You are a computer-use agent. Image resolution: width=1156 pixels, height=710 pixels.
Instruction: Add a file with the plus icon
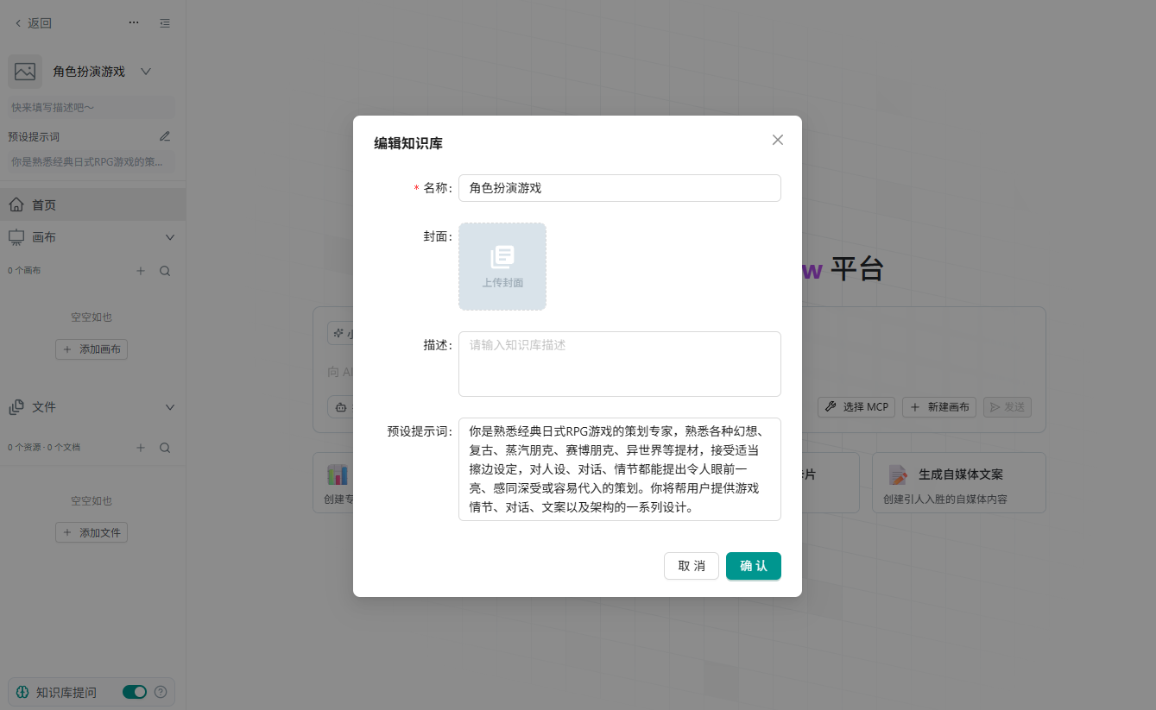point(141,448)
